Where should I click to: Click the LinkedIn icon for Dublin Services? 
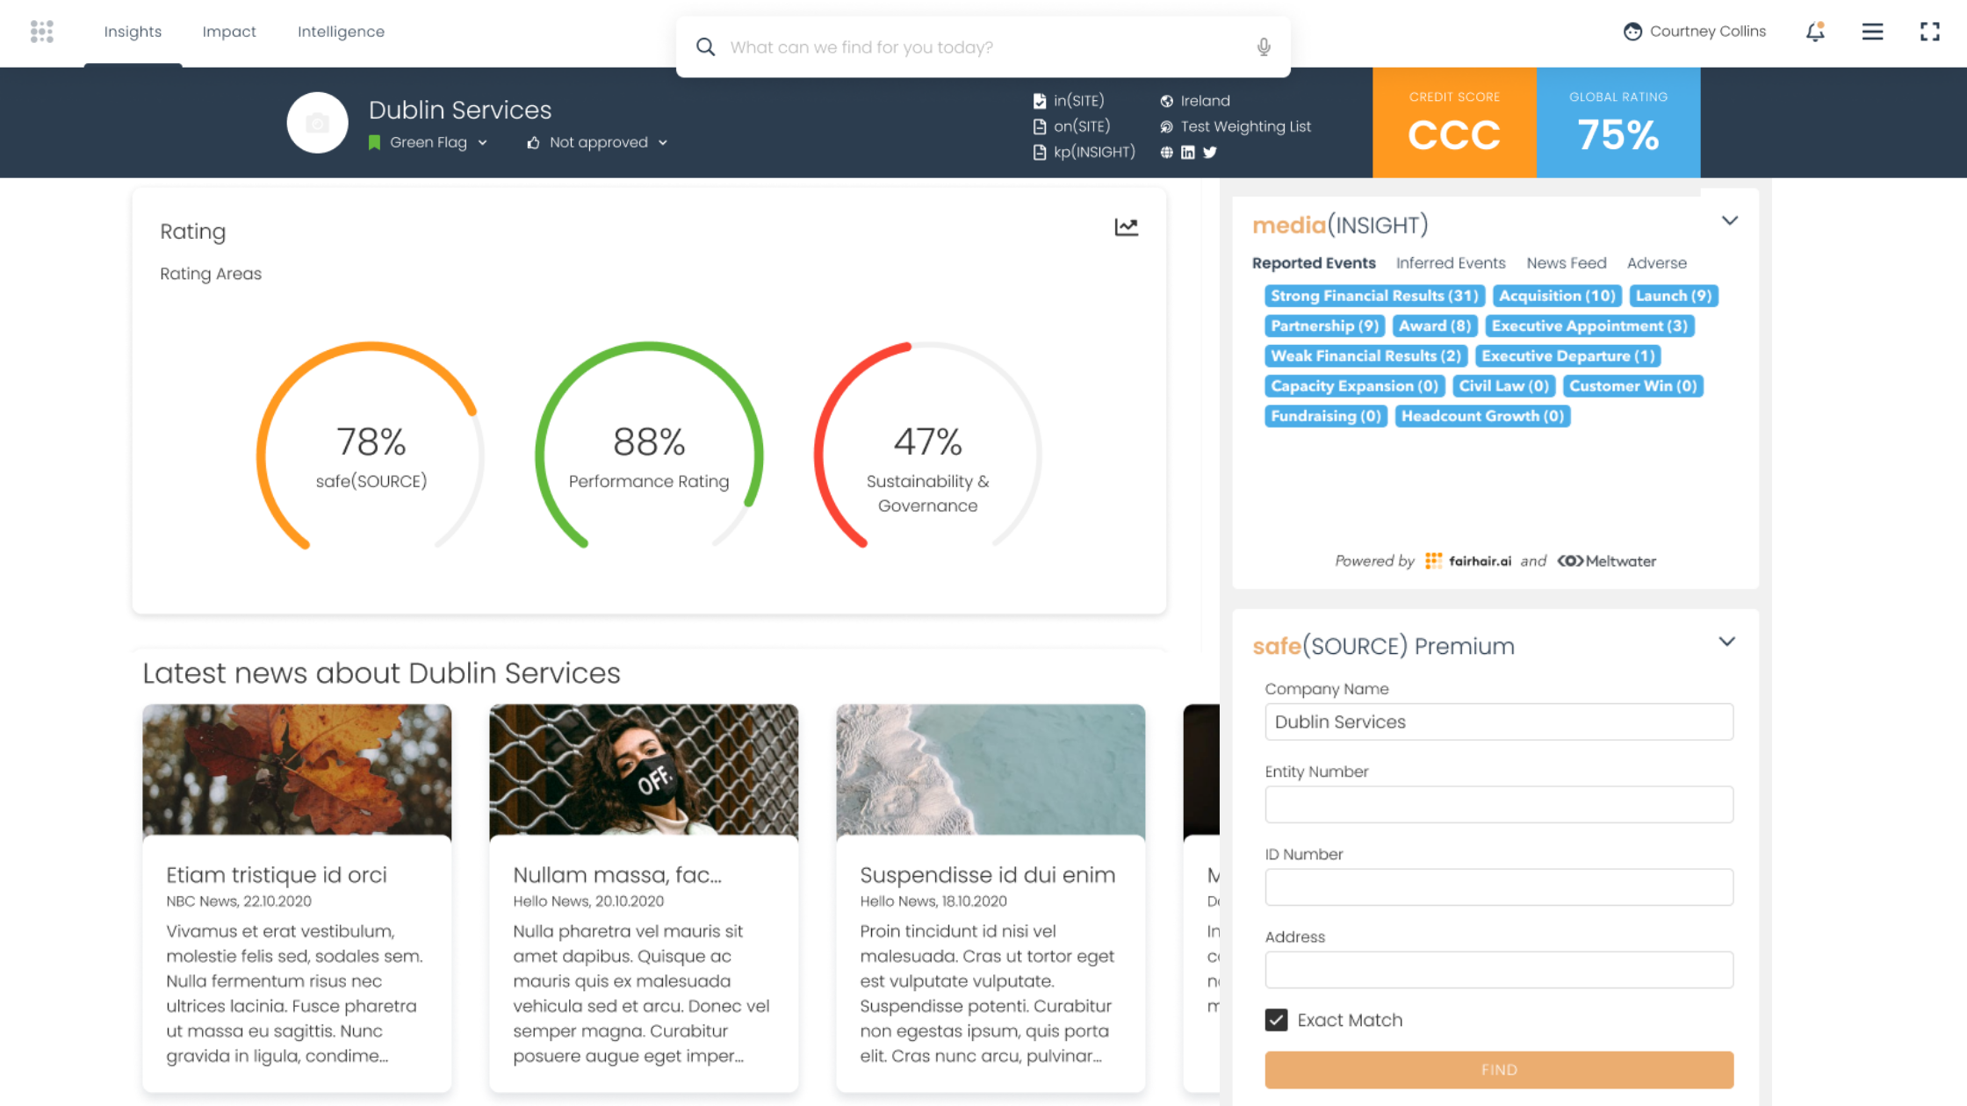pyautogui.click(x=1187, y=151)
